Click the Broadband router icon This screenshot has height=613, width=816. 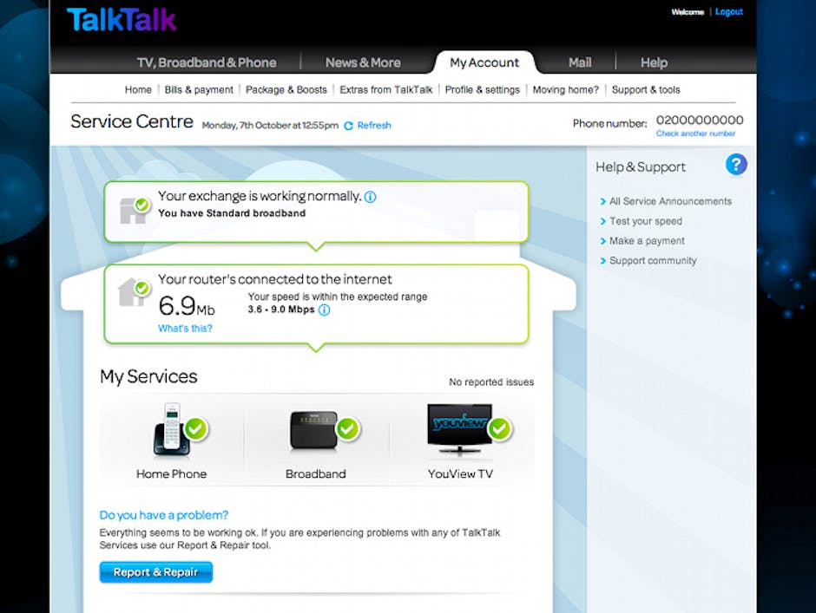(x=313, y=431)
